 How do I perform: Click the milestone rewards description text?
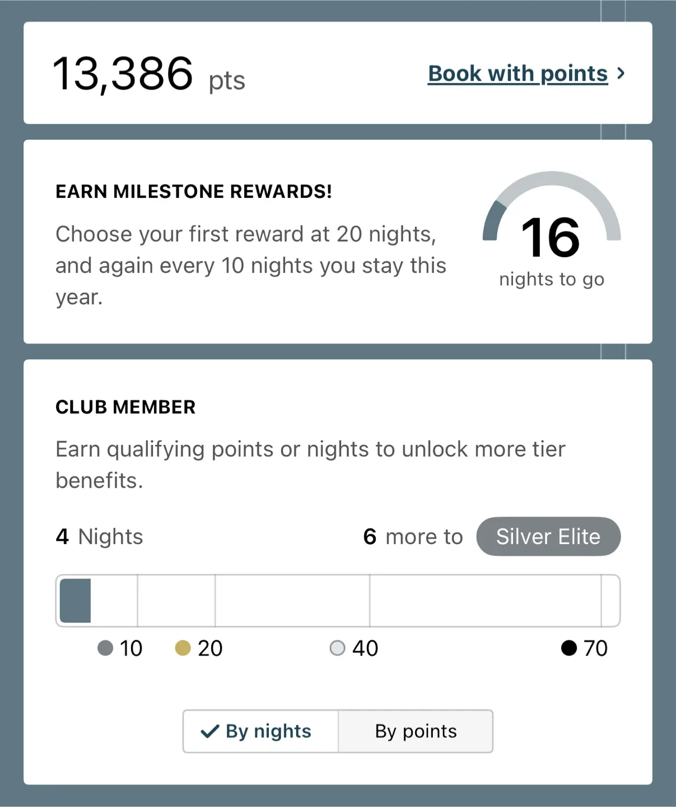(x=251, y=266)
